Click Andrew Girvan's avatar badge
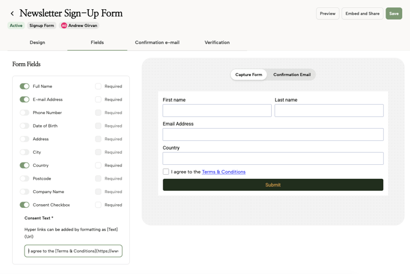Viewport: 410px width, 274px height. coord(64,26)
